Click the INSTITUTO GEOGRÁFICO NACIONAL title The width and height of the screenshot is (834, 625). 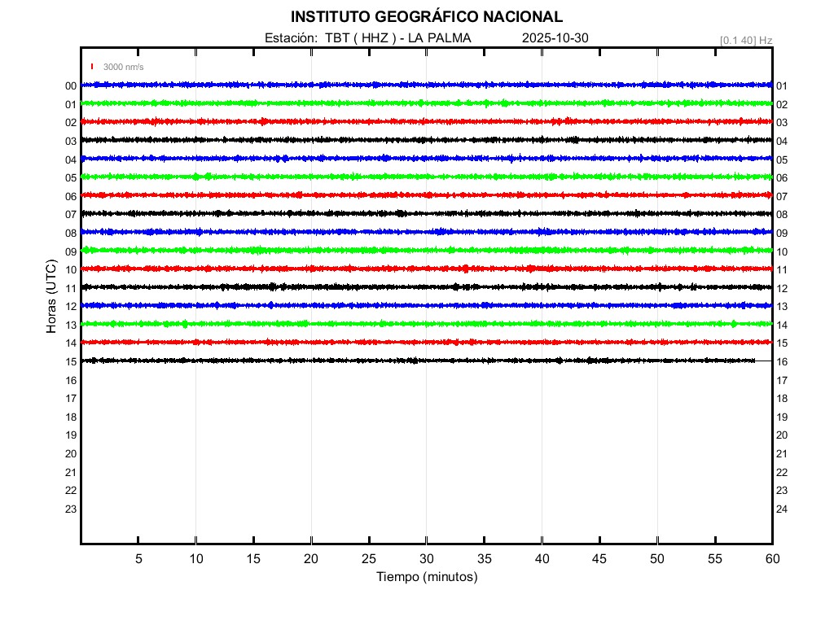[x=426, y=16]
